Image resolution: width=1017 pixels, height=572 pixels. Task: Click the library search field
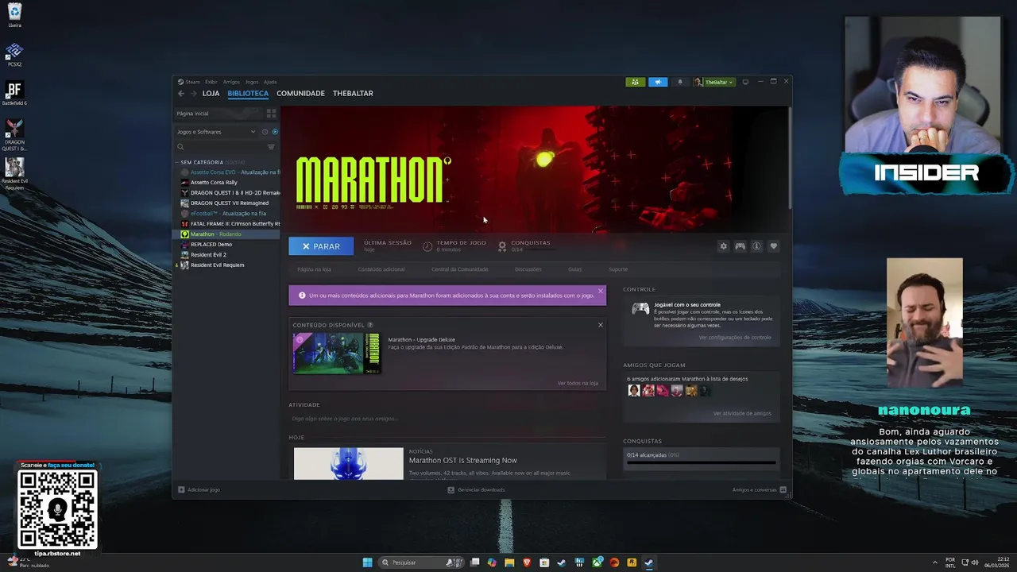[x=225, y=147]
